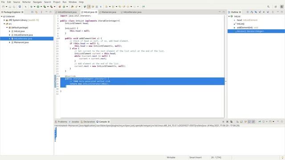Click the Open Perspective icon
Image resolution: width=285 pixels, height=160 pixels.
(276, 7)
